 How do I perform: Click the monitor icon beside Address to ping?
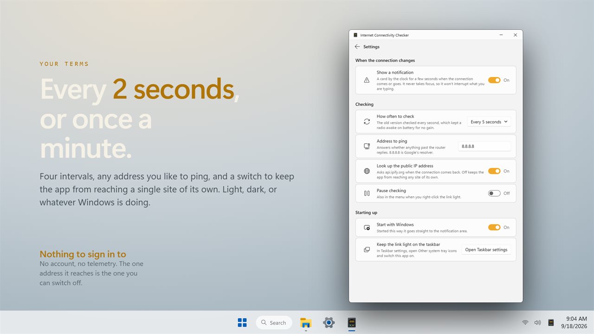(367, 146)
